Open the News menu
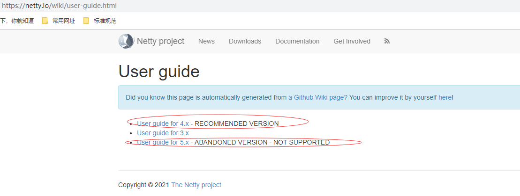The width and height of the screenshot is (520, 196). click(206, 41)
